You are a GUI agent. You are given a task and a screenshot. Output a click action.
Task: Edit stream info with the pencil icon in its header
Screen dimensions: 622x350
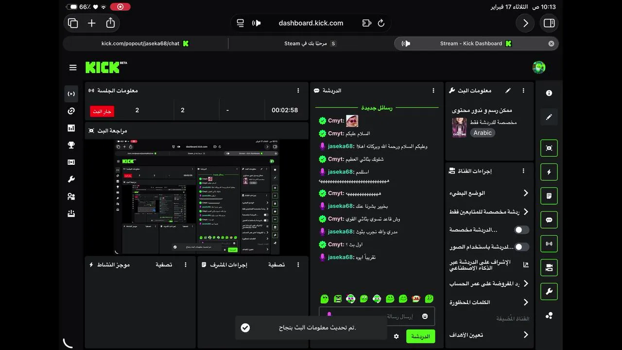(508, 90)
